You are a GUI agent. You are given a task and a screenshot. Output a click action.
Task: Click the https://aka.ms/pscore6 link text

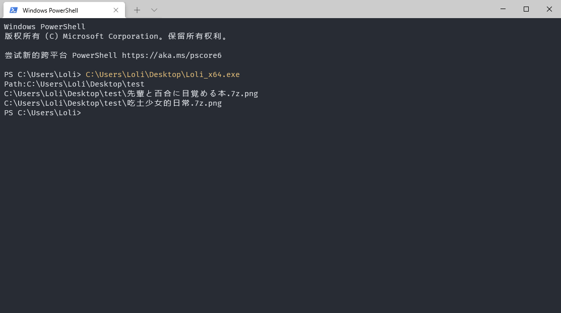click(x=172, y=55)
